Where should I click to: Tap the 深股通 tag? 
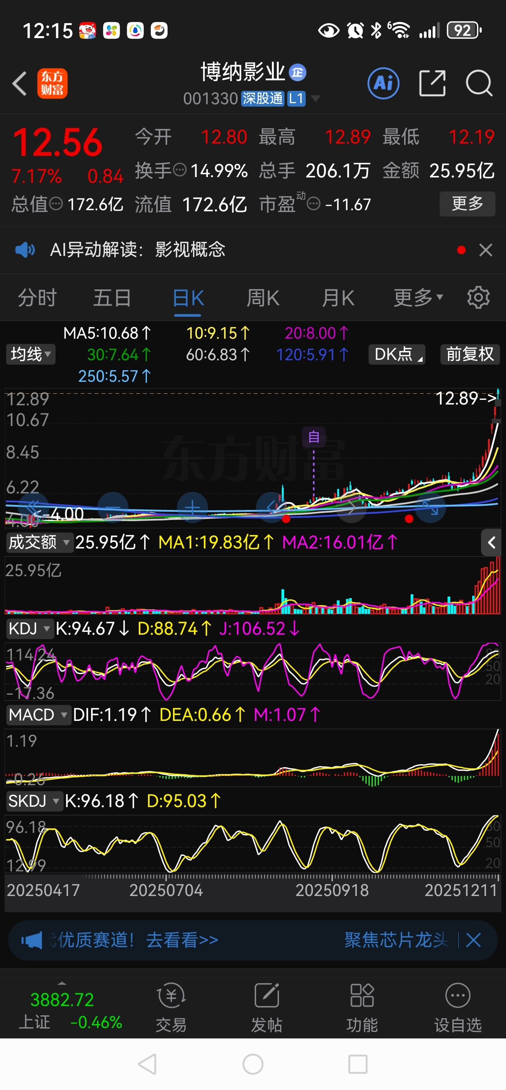263,99
